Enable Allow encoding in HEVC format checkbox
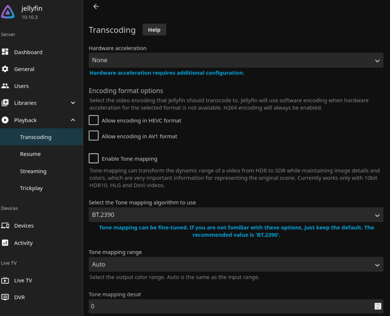The image size is (390, 316). point(94,120)
